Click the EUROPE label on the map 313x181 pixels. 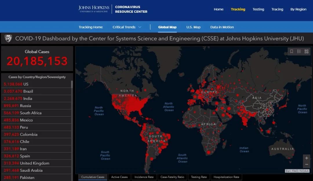210,92
